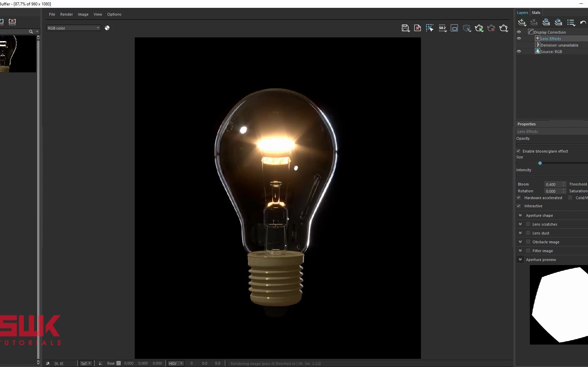Viewport: 588px width, 367px height.
Task: Toggle visibility of Display Correction layer
Action: coord(519,32)
